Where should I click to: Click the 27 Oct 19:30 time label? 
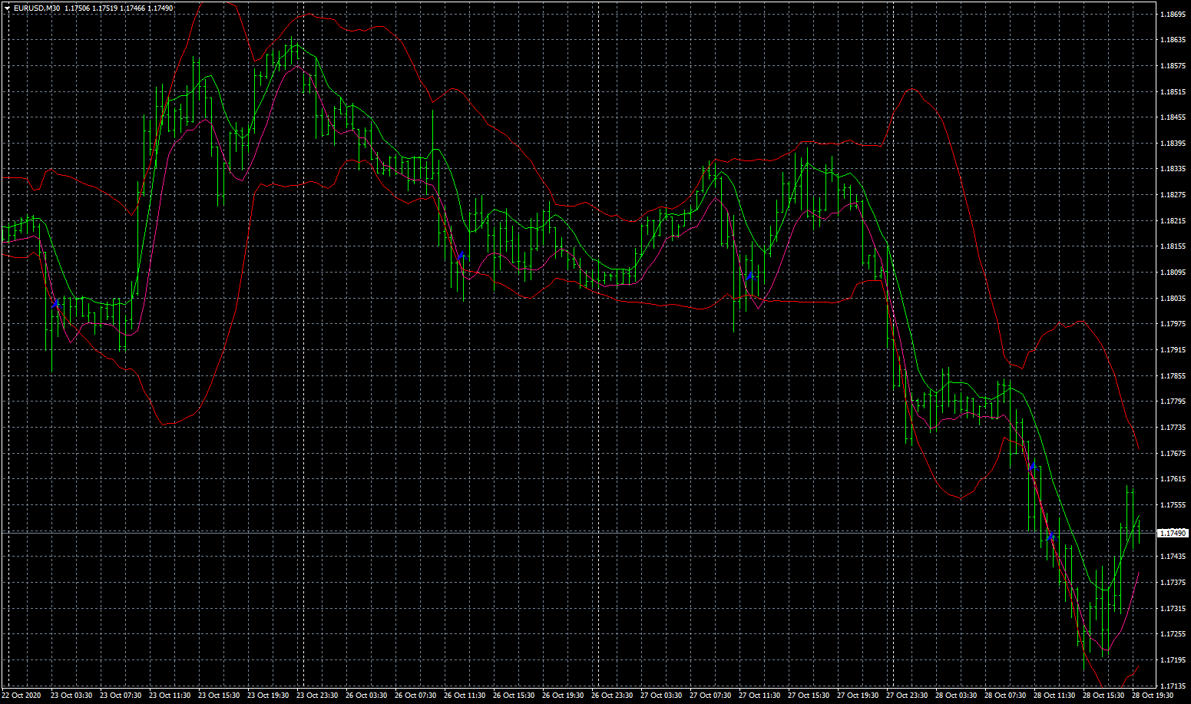coord(858,696)
